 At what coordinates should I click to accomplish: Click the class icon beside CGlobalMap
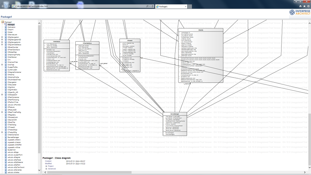coord(6,52)
